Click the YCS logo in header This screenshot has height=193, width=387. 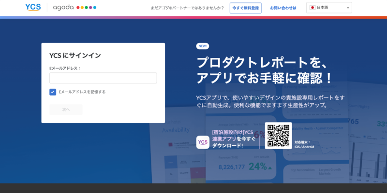pos(33,7)
